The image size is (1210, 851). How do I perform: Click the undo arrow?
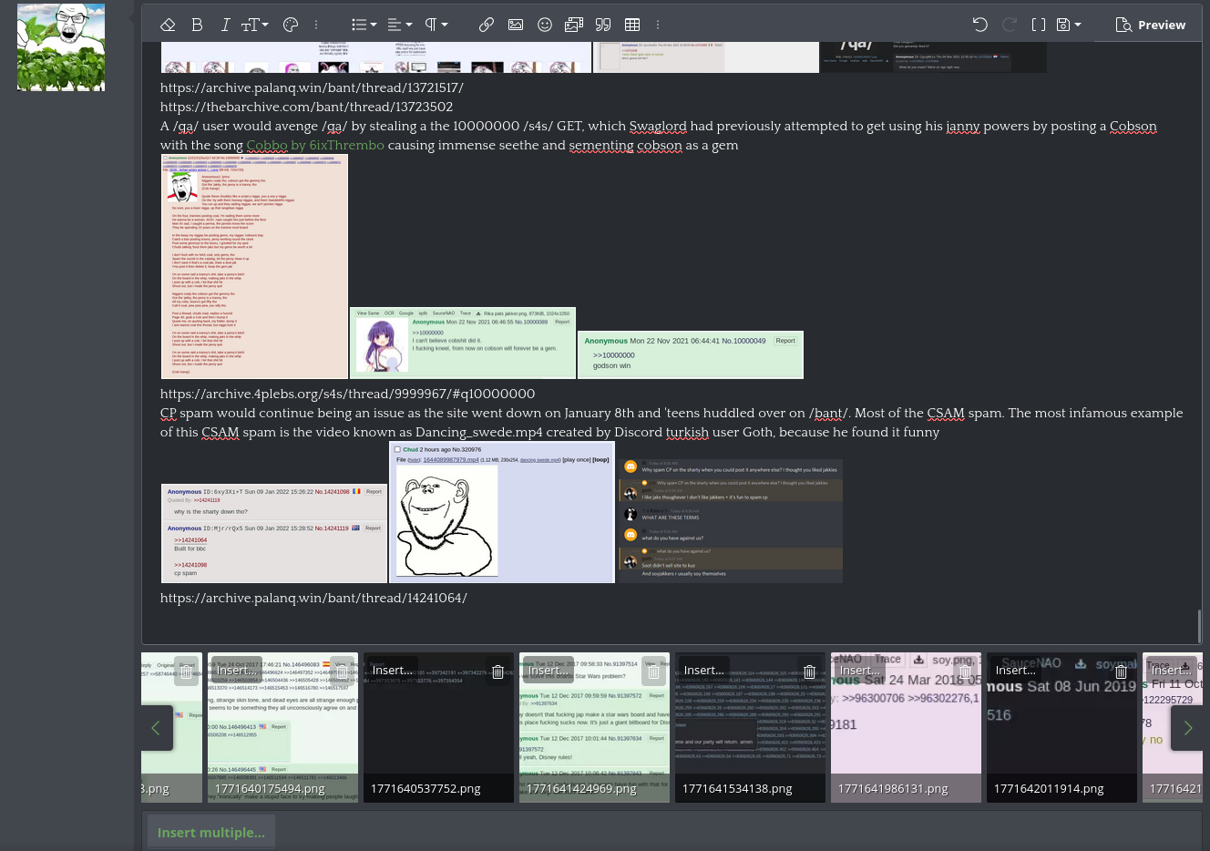tap(980, 25)
